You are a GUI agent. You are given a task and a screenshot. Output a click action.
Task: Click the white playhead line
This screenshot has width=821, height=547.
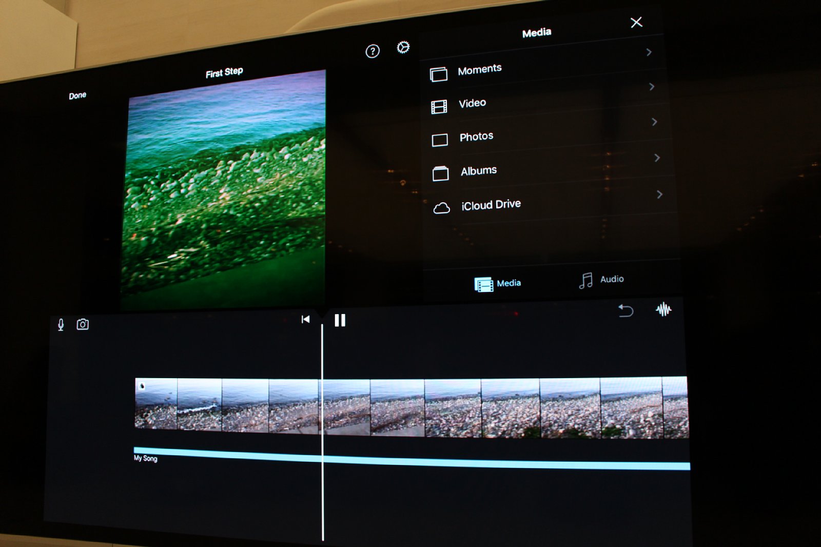click(322, 432)
